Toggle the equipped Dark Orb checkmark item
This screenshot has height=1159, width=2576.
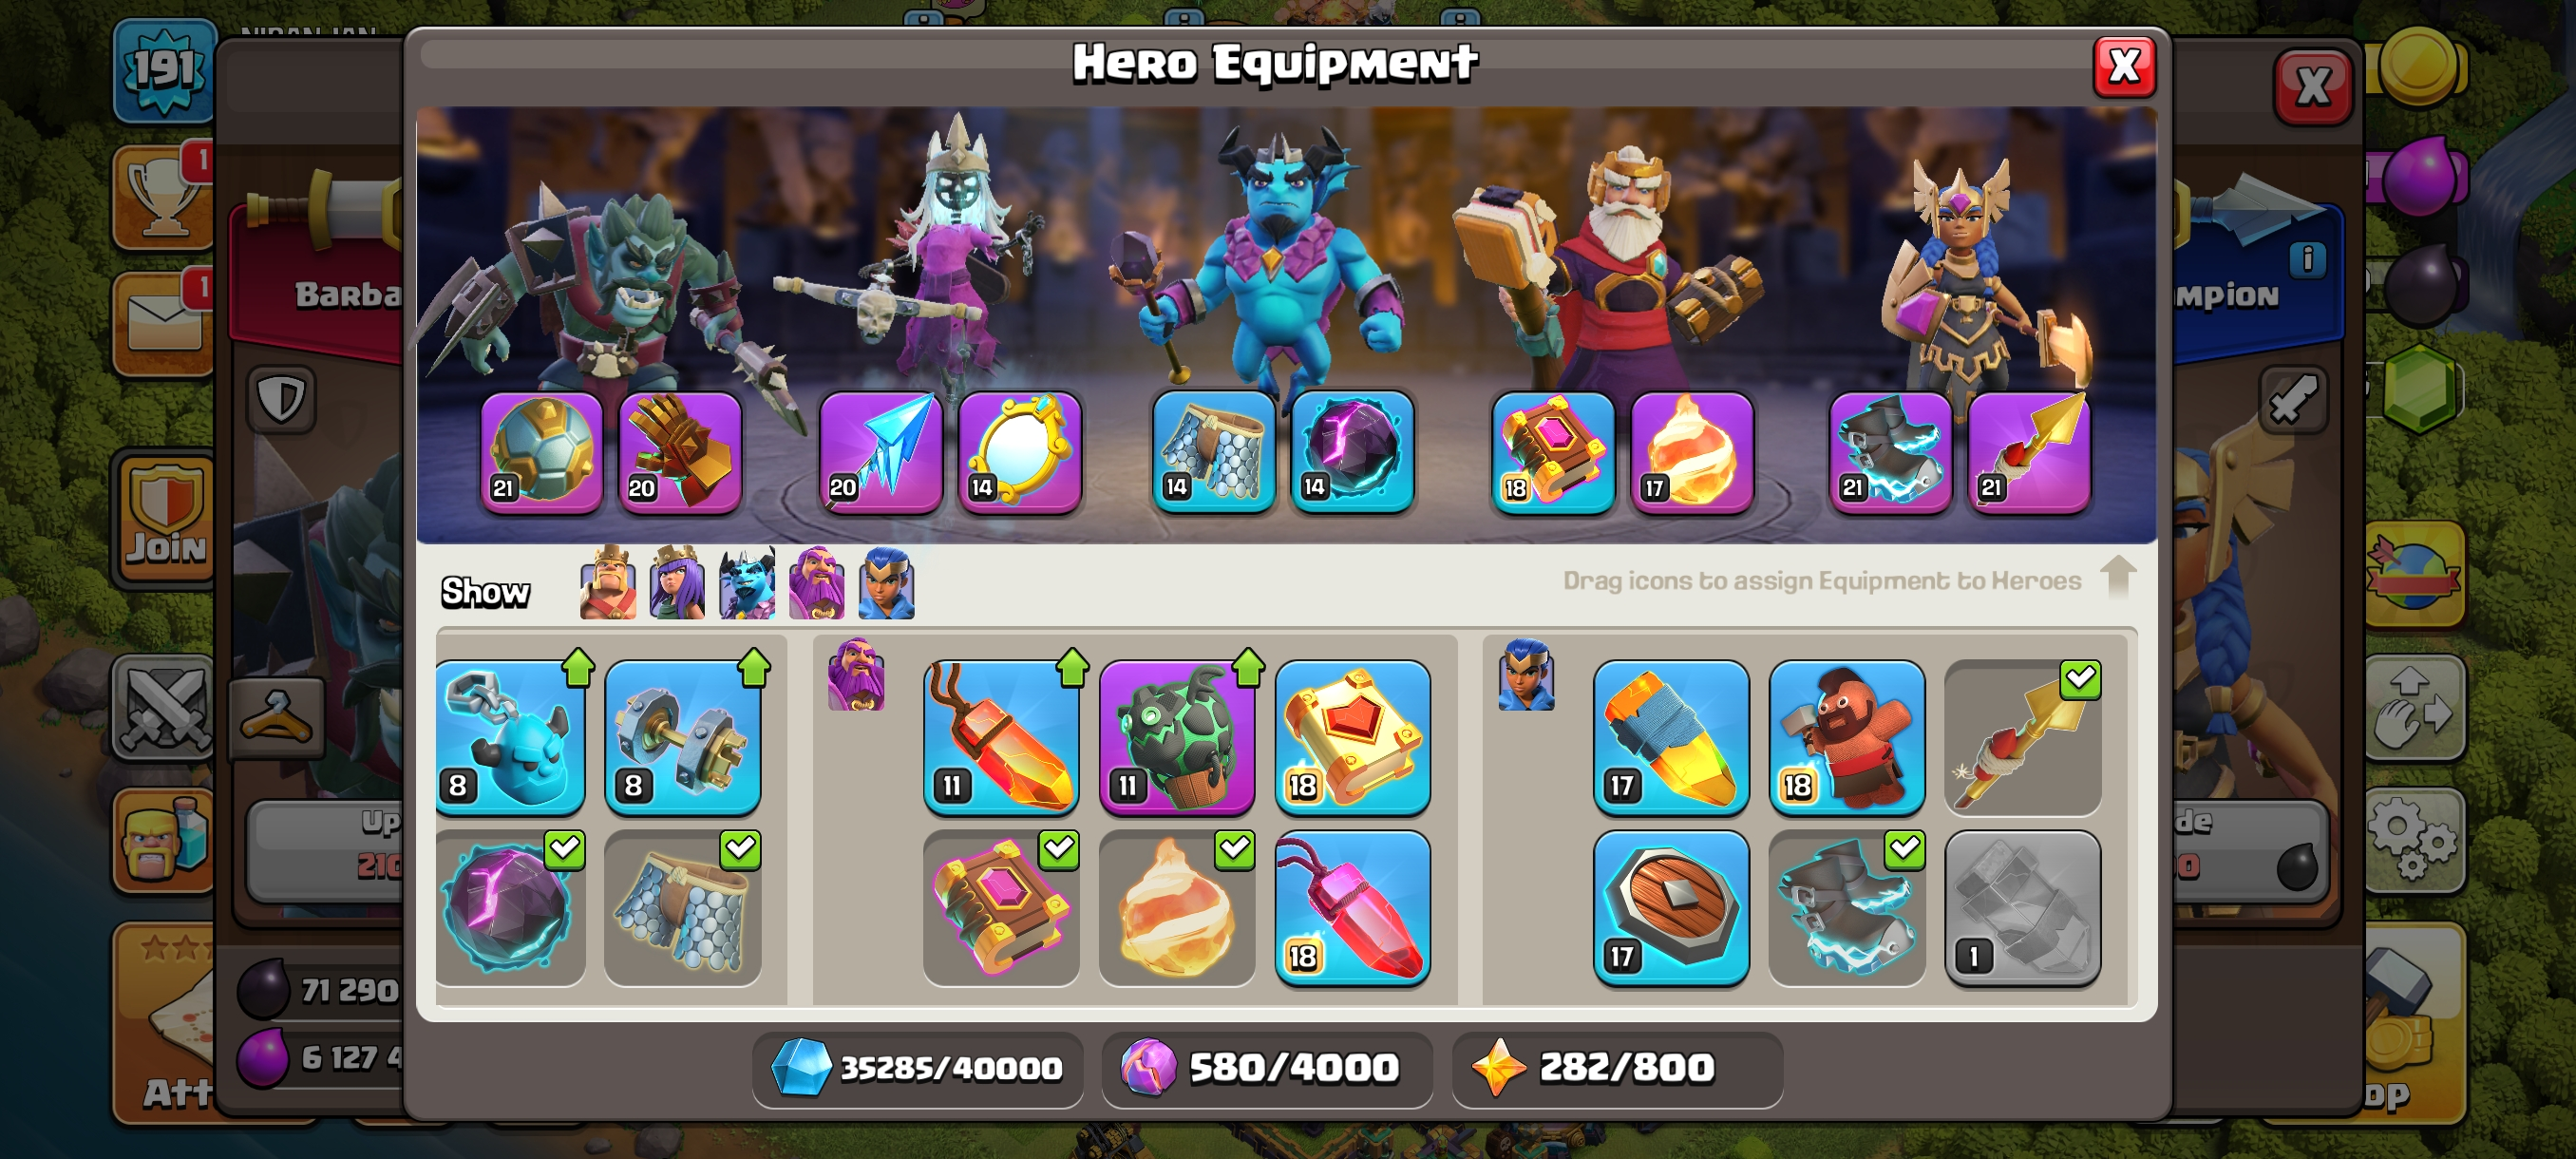coord(511,907)
